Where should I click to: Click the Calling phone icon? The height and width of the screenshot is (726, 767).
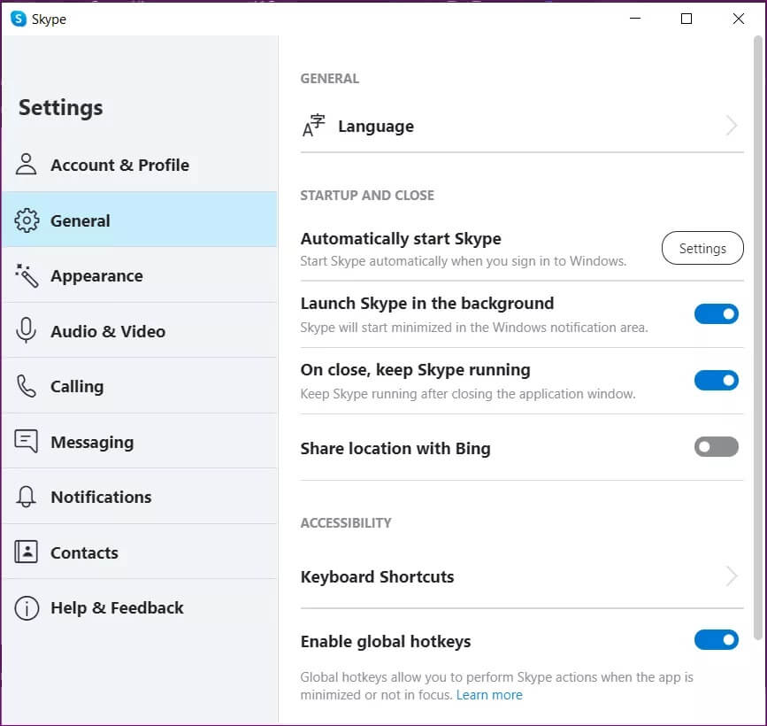[x=26, y=386]
